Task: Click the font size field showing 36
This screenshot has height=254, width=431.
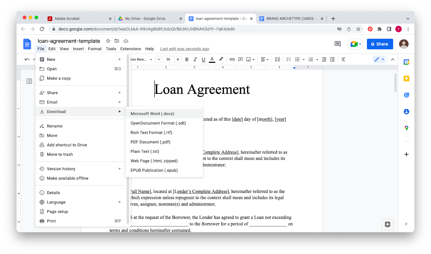Action: point(168,59)
